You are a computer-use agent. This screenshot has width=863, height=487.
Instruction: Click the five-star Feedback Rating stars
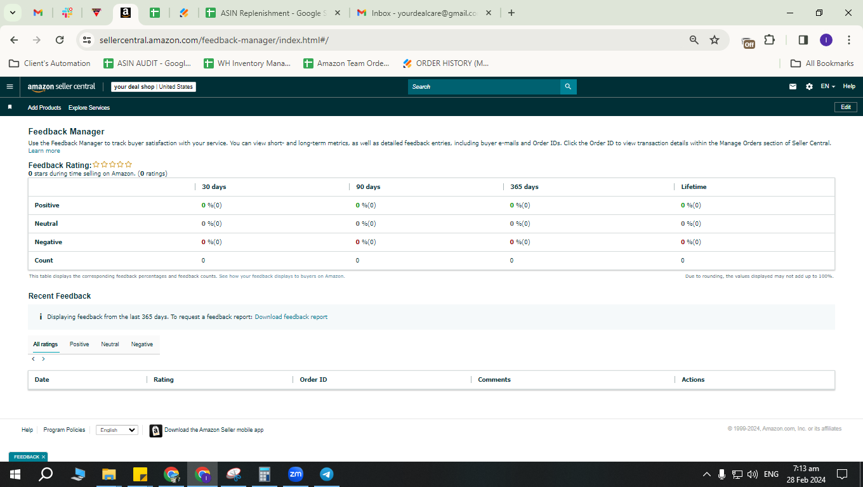coord(112,165)
